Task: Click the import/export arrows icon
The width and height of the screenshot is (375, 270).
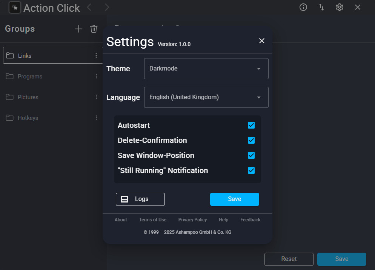Action: [x=321, y=7]
